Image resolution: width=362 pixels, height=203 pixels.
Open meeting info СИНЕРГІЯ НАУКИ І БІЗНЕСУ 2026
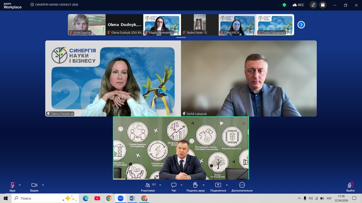coord(54,5)
